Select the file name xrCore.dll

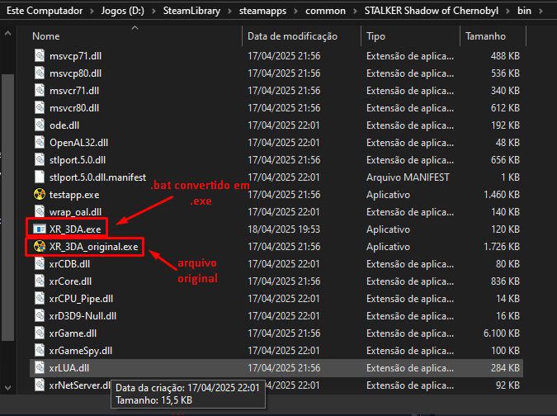70,281
